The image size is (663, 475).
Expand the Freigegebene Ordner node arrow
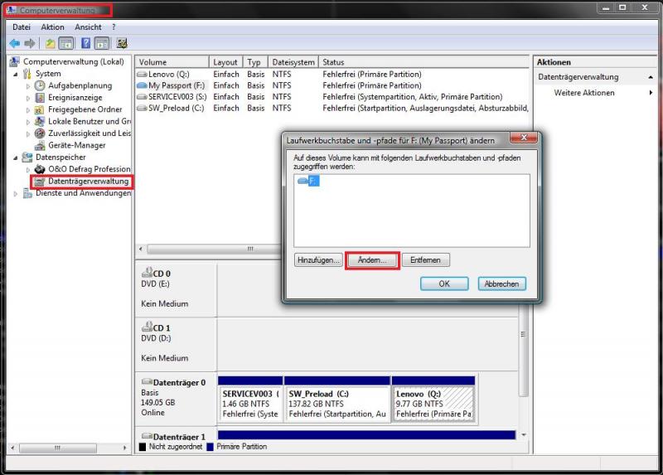coord(28,109)
